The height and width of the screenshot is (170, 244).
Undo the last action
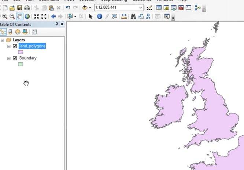coord(68,7)
